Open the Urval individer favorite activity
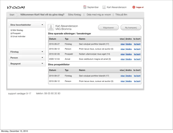The image size is (173, 133). tap(19, 36)
